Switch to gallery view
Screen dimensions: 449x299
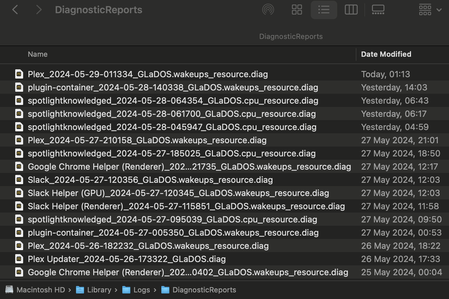click(378, 10)
